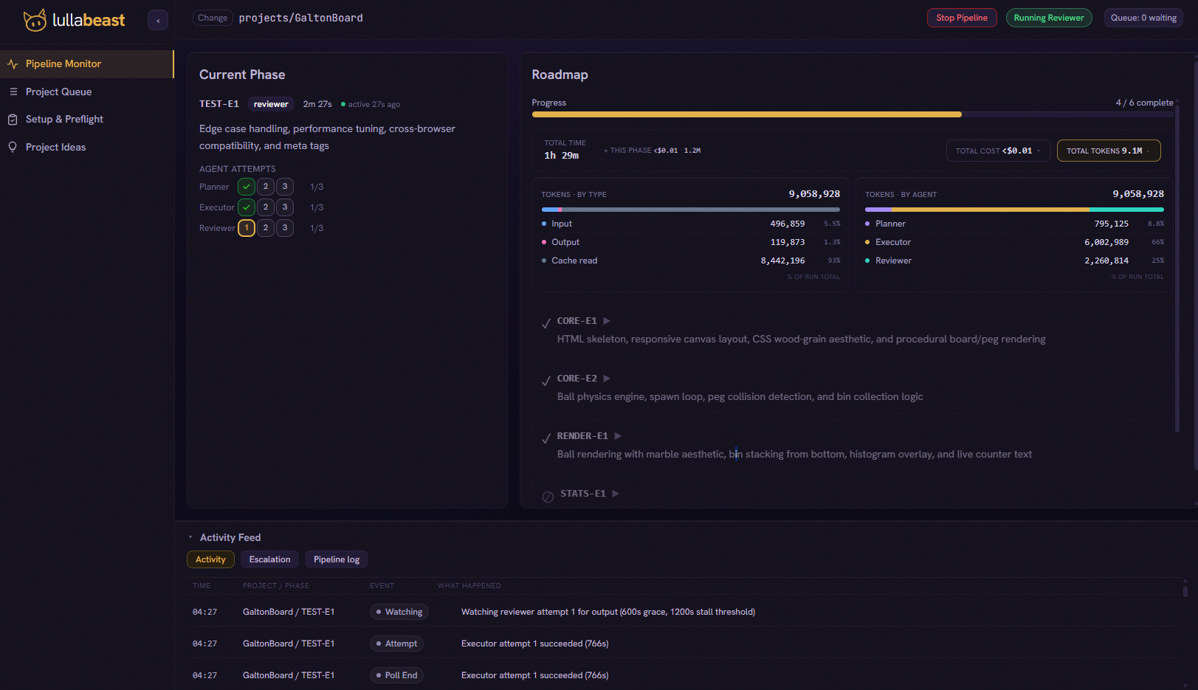This screenshot has width=1198, height=690.
Task: Click the Planner agent token row
Action: (x=1014, y=224)
